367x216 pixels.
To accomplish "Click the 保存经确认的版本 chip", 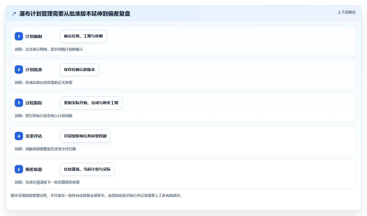I will pos(79,70).
